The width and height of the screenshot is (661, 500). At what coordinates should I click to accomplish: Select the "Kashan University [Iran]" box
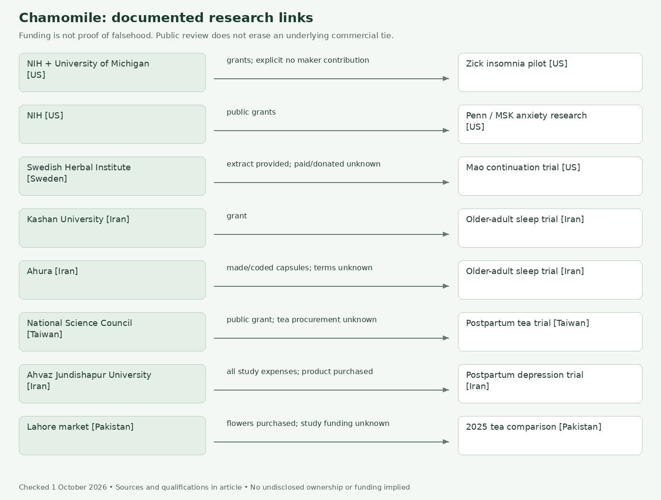click(x=112, y=228)
